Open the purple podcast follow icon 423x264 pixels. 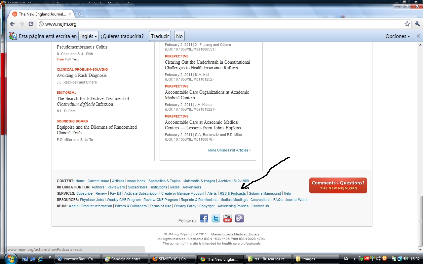239,218
